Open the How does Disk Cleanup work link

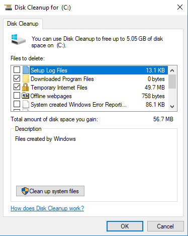pos(47,208)
